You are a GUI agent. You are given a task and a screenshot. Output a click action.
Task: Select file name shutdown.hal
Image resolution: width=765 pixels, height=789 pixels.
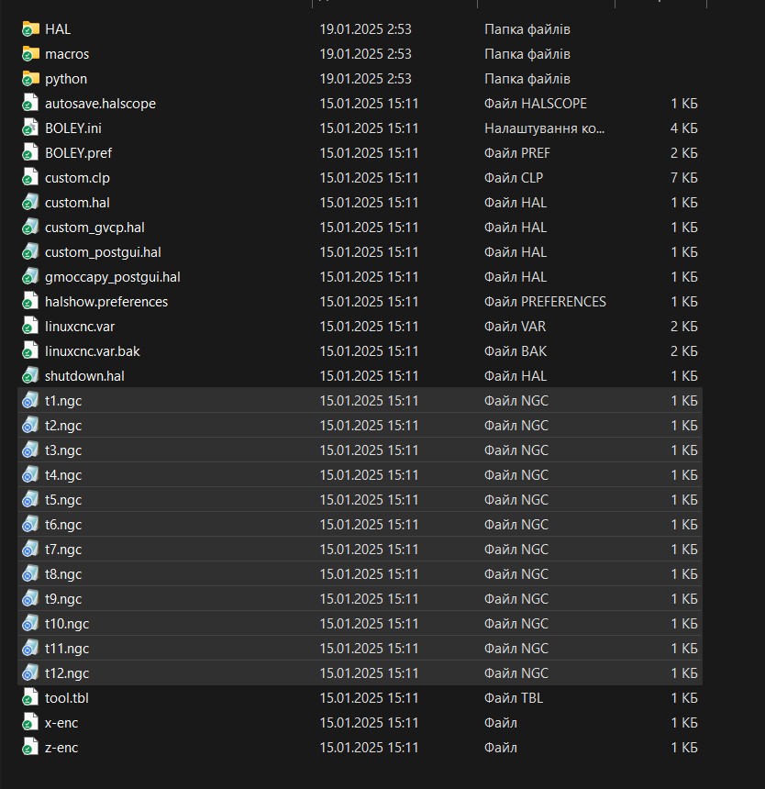coord(84,376)
